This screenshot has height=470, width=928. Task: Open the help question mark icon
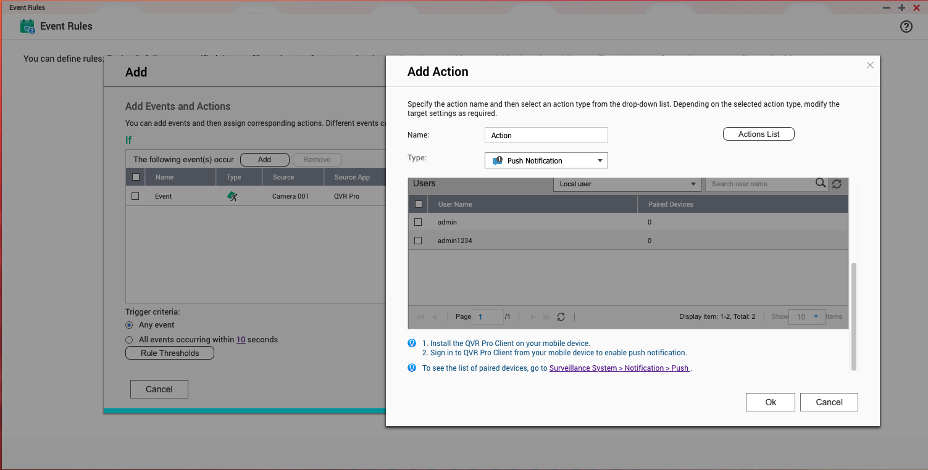click(x=906, y=27)
